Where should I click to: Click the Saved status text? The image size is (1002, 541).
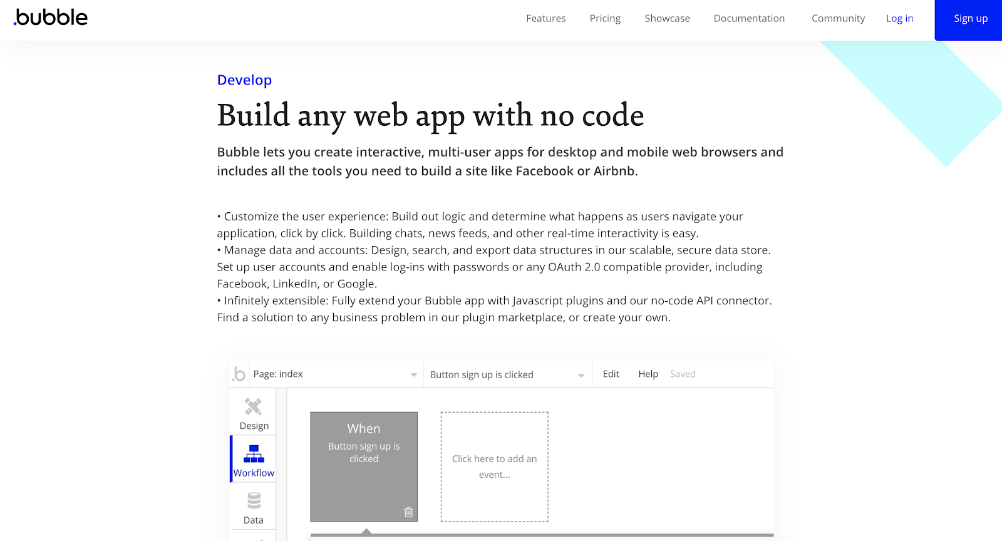click(x=683, y=374)
